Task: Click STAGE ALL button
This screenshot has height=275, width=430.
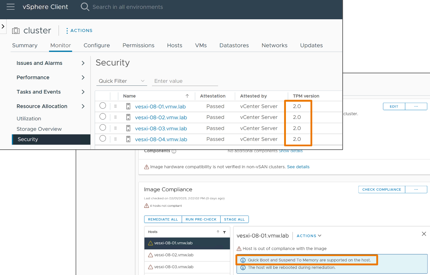Action: (234, 219)
